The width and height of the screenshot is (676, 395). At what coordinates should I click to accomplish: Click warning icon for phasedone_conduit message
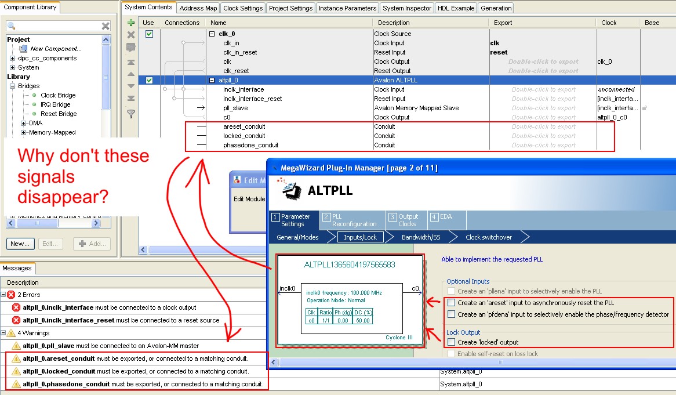click(16, 384)
